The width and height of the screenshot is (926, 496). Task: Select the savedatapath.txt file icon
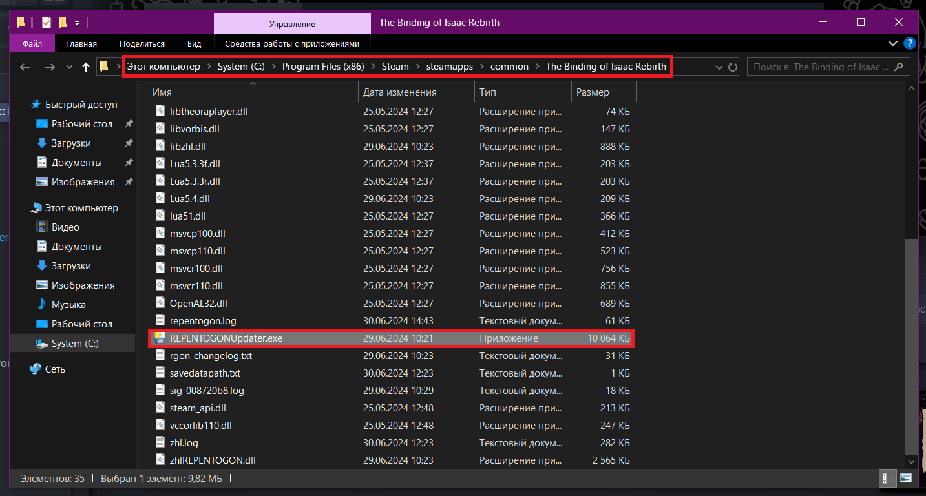pos(160,373)
